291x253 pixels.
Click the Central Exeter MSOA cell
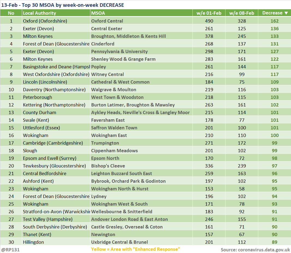(141, 29)
